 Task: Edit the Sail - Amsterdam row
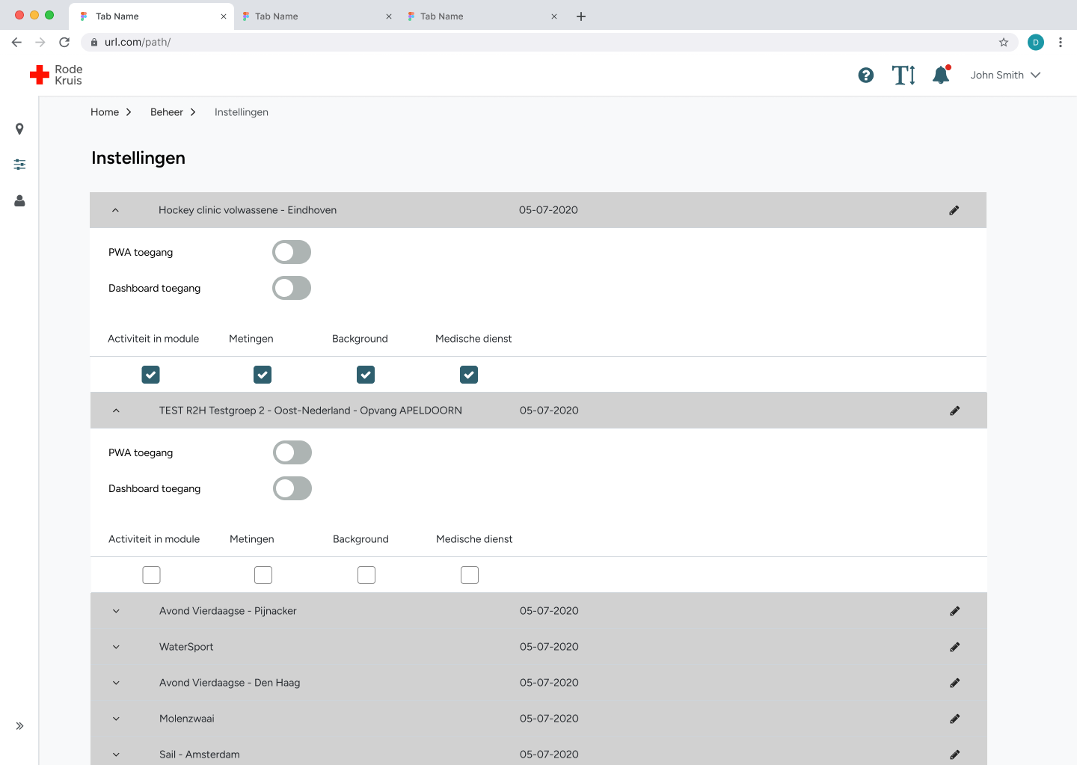click(x=954, y=755)
